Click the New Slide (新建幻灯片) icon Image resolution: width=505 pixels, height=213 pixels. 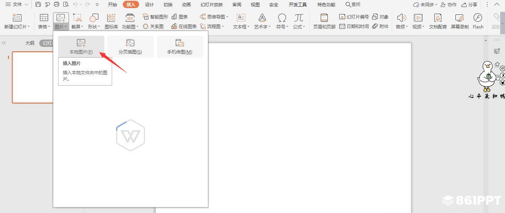tap(17, 18)
